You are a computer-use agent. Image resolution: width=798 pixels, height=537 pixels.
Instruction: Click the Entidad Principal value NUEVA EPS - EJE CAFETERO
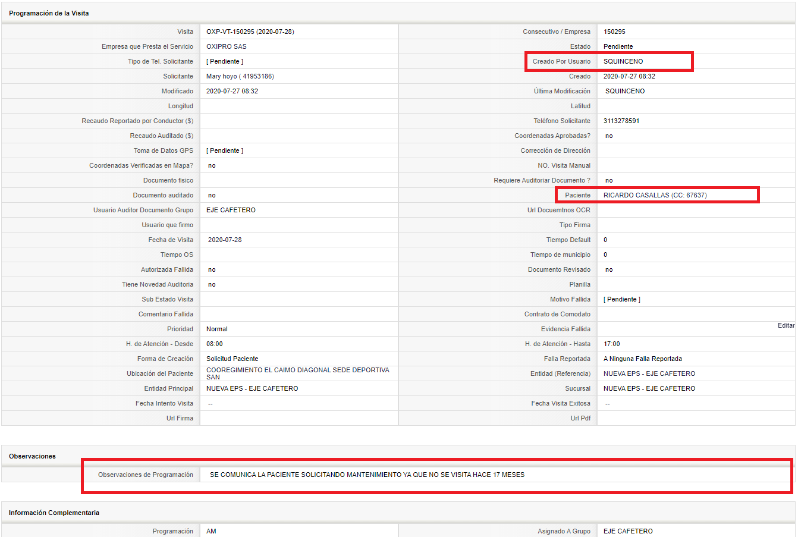point(252,388)
